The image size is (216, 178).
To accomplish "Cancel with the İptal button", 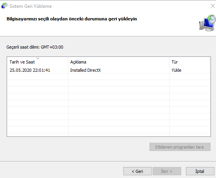I will (200, 171).
